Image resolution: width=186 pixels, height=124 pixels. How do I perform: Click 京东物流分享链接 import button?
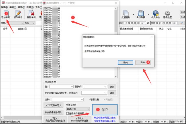[x=80, y=119]
